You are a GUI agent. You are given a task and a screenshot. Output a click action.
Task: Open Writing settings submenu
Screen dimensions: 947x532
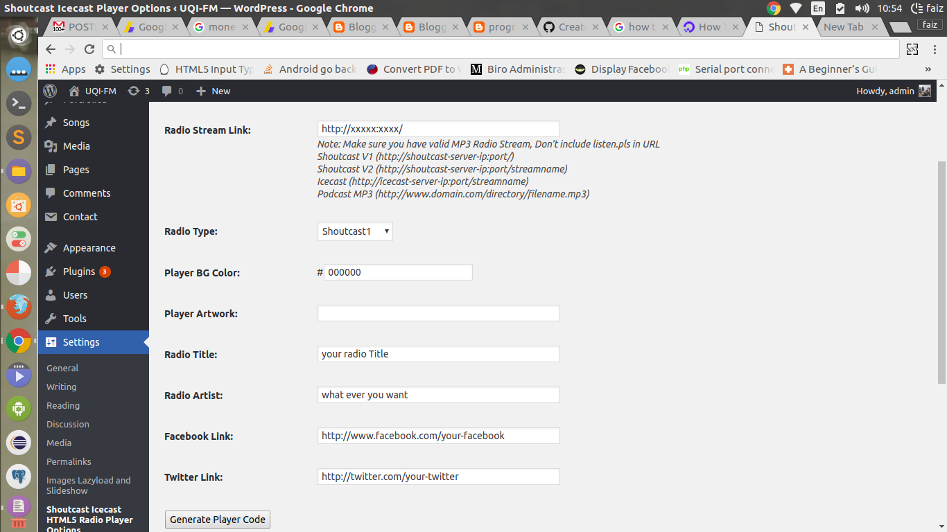point(62,387)
